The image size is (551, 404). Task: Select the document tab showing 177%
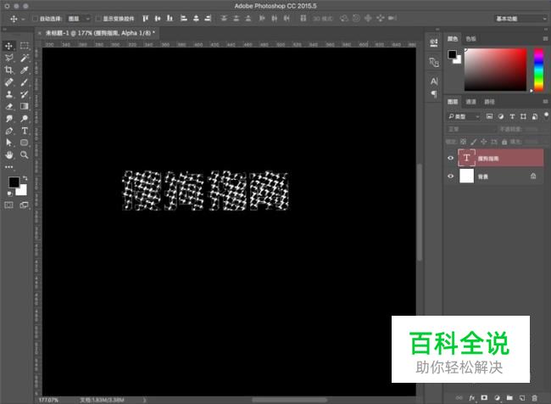100,33
